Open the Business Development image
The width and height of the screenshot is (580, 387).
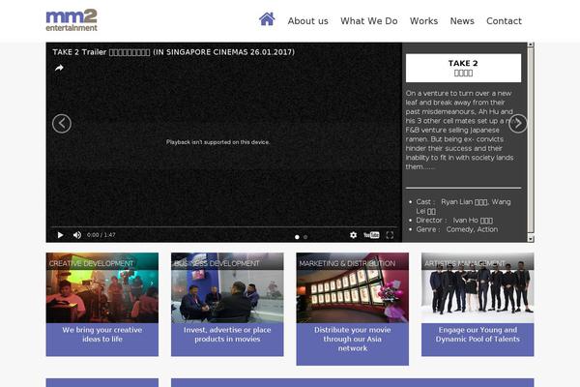[x=227, y=287]
